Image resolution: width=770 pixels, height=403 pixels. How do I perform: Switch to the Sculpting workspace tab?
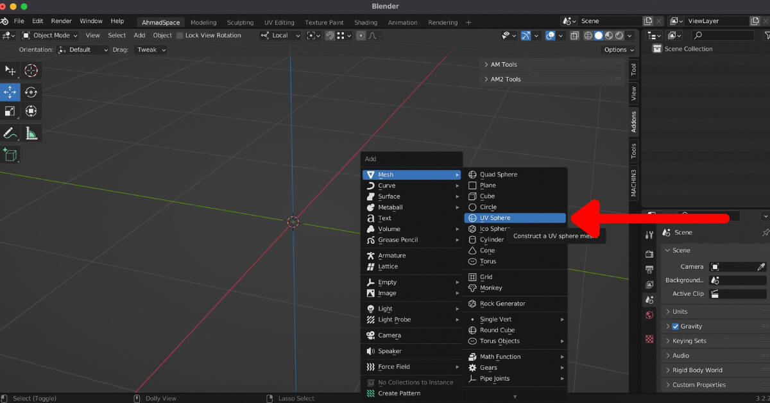point(240,22)
